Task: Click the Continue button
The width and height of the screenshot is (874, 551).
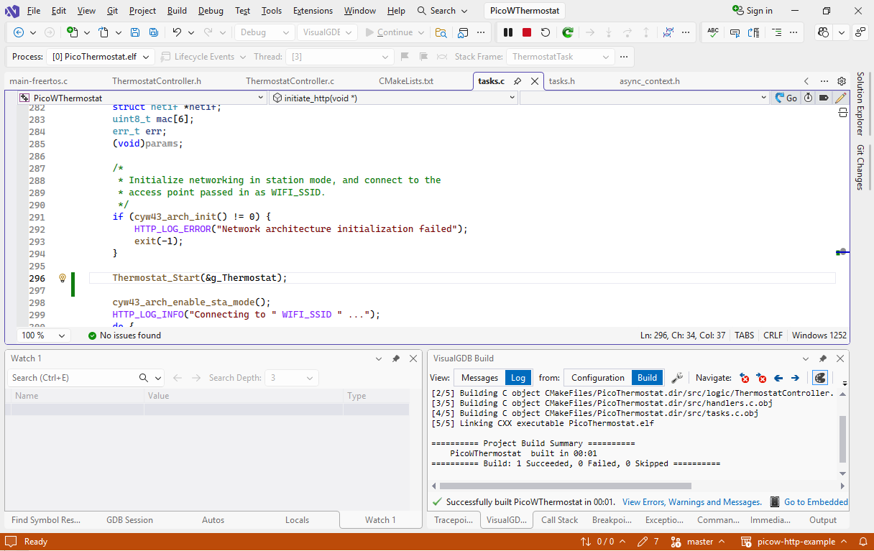Action: coord(390,32)
